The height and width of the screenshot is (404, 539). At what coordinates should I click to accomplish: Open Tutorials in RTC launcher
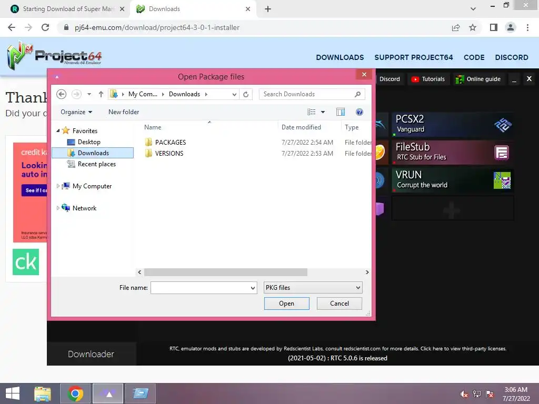click(x=428, y=79)
